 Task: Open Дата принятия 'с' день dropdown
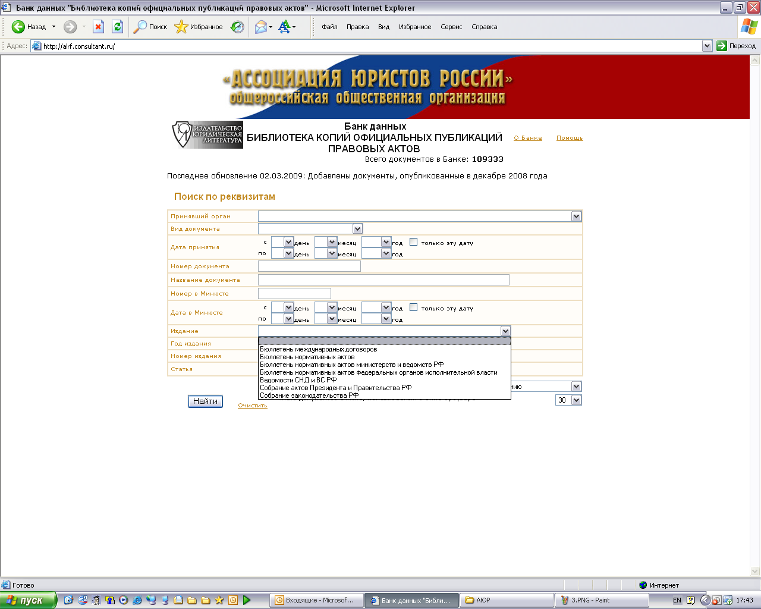(x=288, y=242)
